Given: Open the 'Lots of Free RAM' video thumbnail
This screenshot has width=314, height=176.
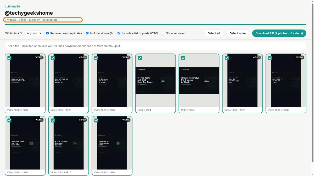Looking at the screenshot, I should [x=69, y=81].
